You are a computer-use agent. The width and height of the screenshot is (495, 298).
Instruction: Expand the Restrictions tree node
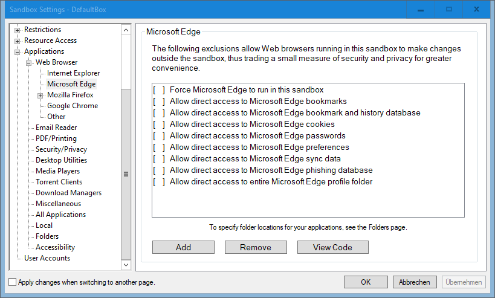(x=18, y=30)
